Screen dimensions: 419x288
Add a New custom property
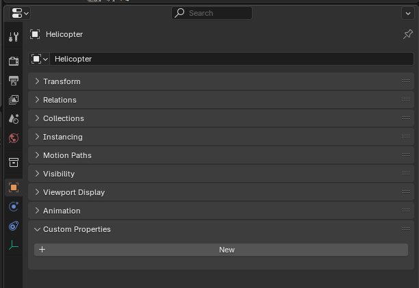221,250
